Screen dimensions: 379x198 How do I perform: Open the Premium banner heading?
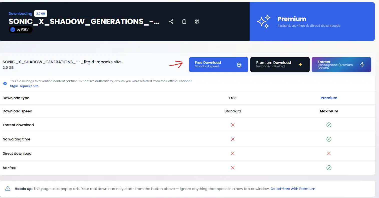(292, 19)
